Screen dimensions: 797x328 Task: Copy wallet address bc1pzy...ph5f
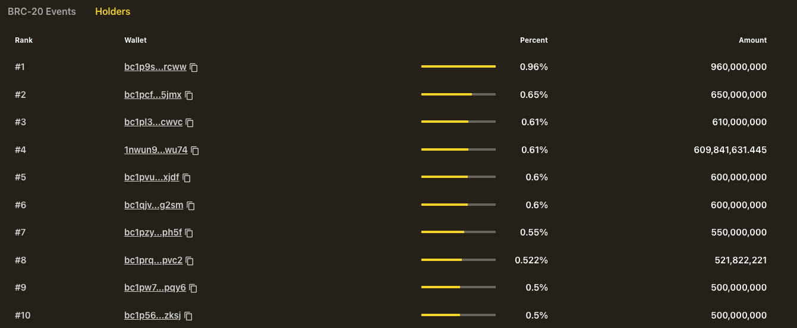tap(190, 233)
